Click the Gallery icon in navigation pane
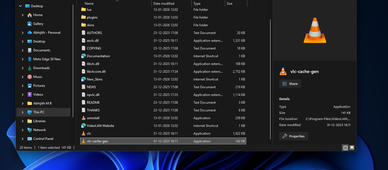The image size is (388, 170). [30, 24]
